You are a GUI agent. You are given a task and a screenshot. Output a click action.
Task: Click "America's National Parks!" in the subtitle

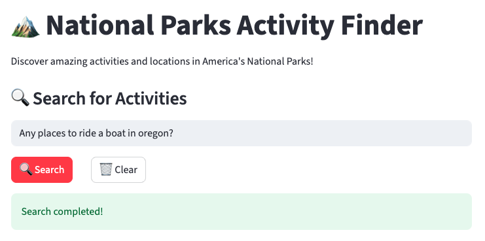click(258, 61)
